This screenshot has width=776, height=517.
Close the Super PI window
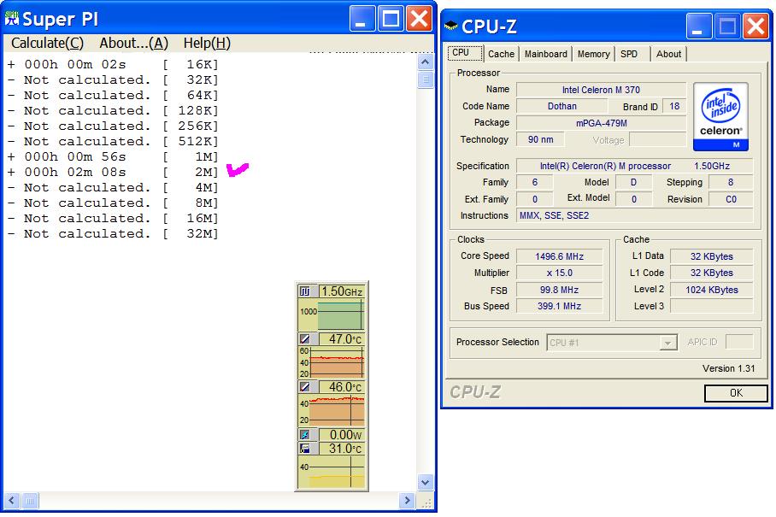click(419, 19)
